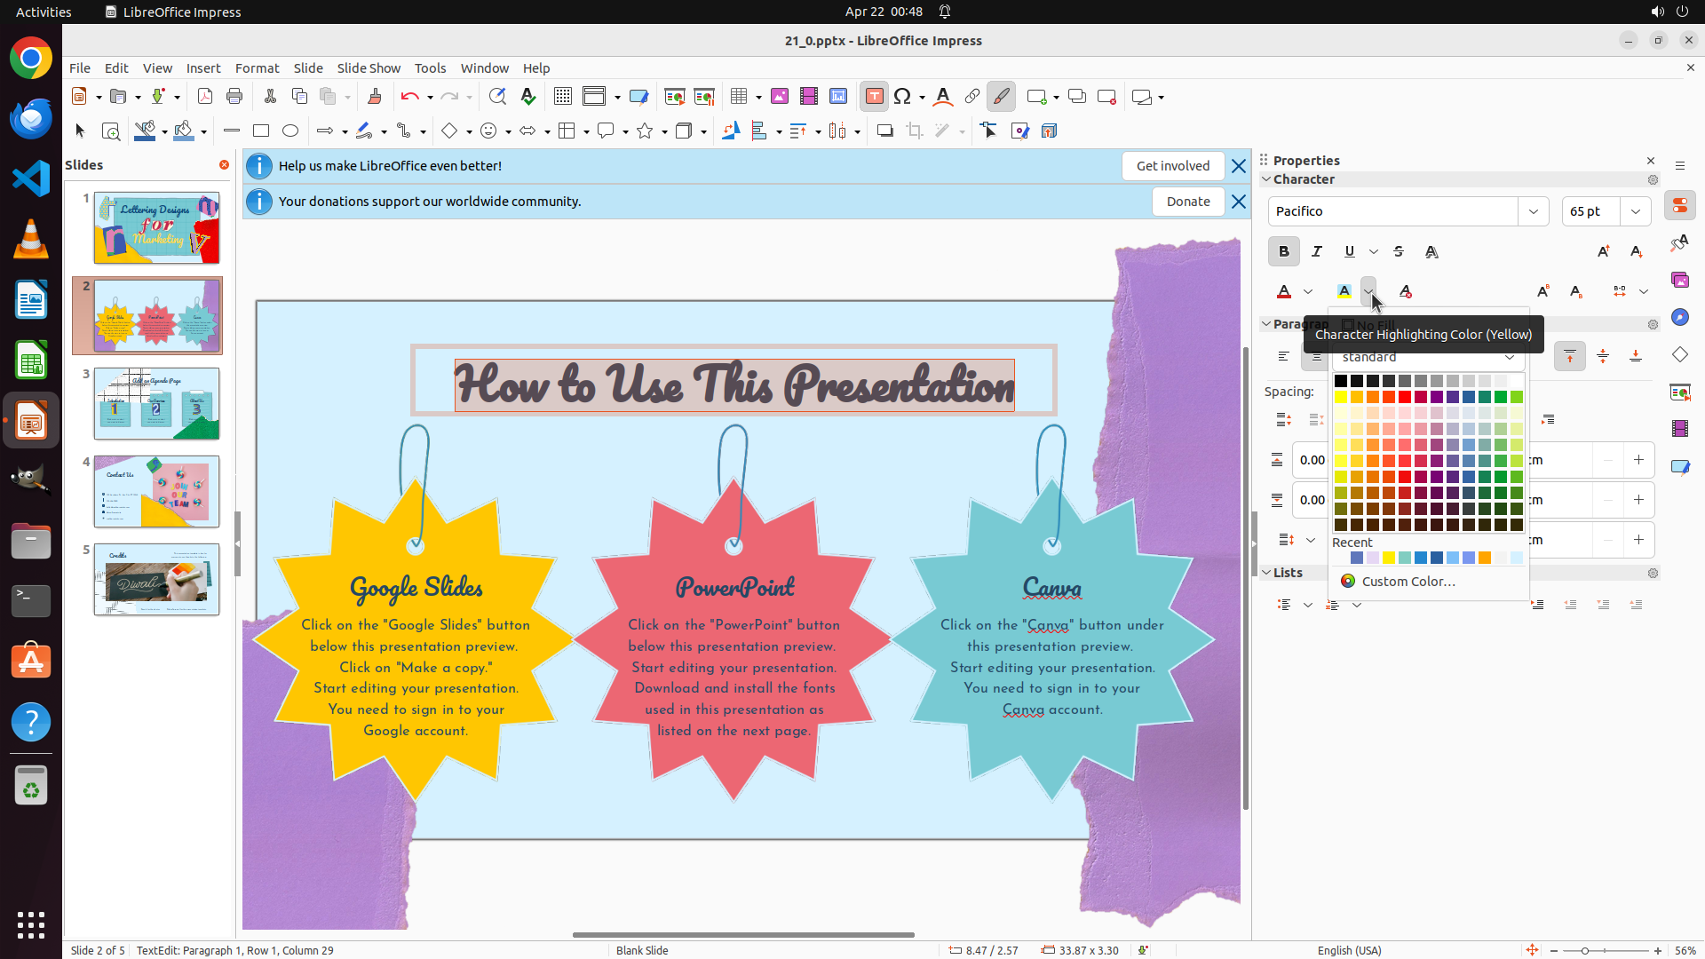The height and width of the screenshot is (959, 1705).
Task: Toggle Italic formatting button
Action: tap(1317, 252)
